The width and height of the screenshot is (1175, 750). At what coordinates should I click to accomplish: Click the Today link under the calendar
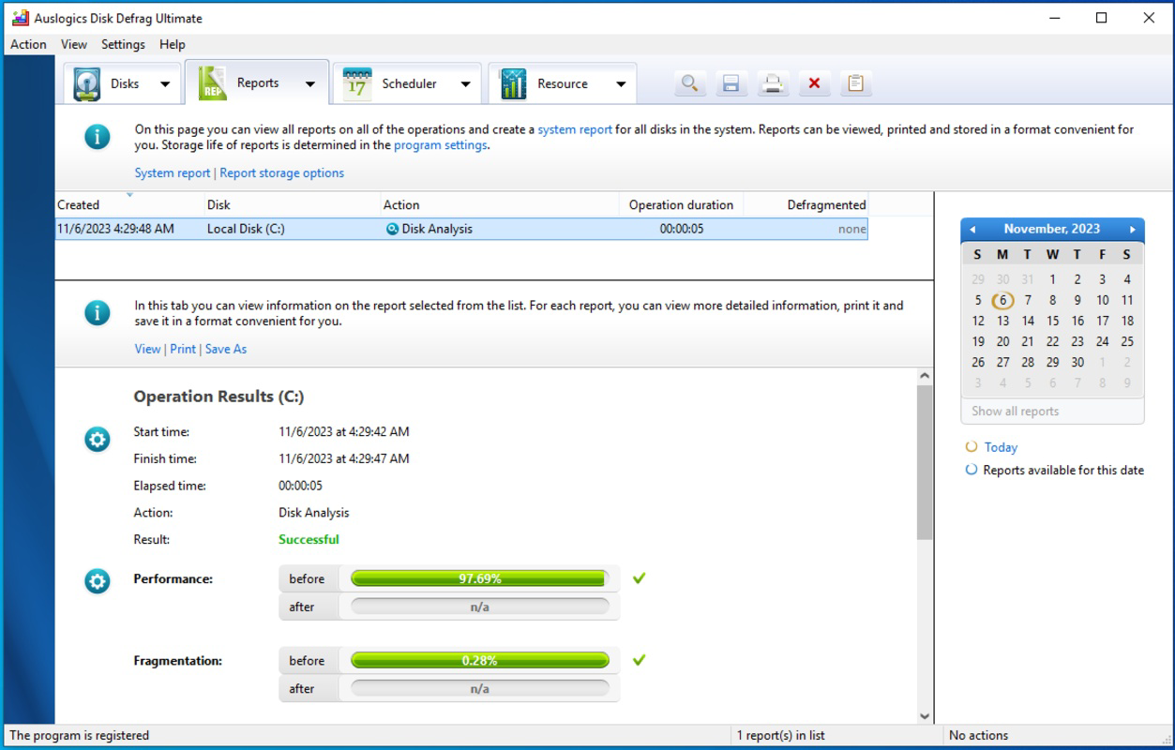tap(1001, 447)
